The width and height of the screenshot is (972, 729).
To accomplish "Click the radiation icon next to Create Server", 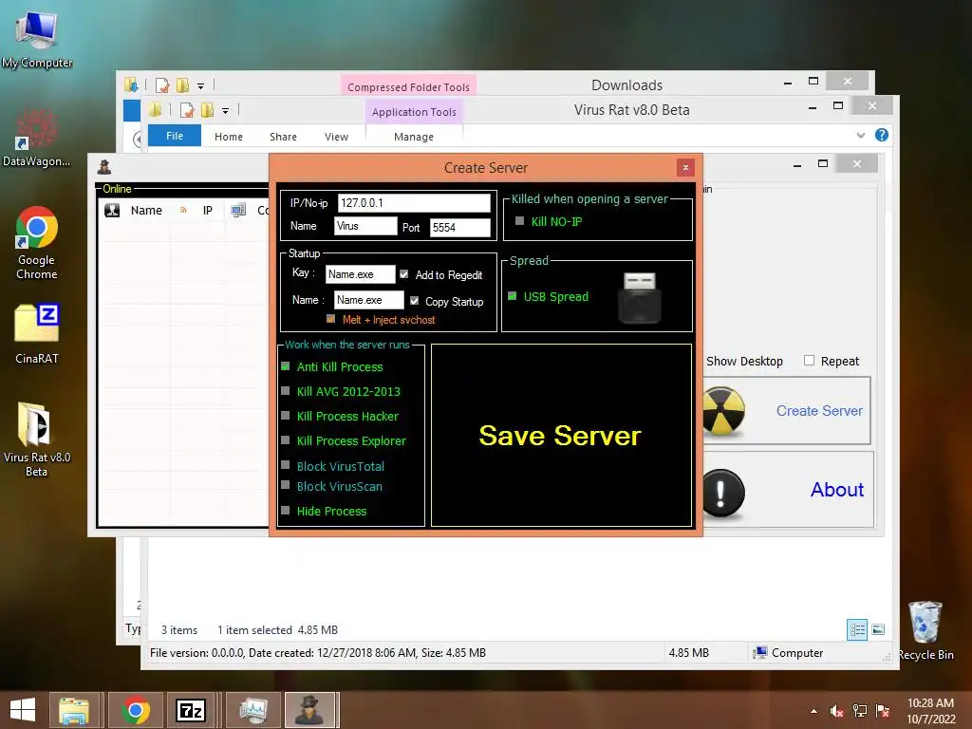I will coord(722,411).
